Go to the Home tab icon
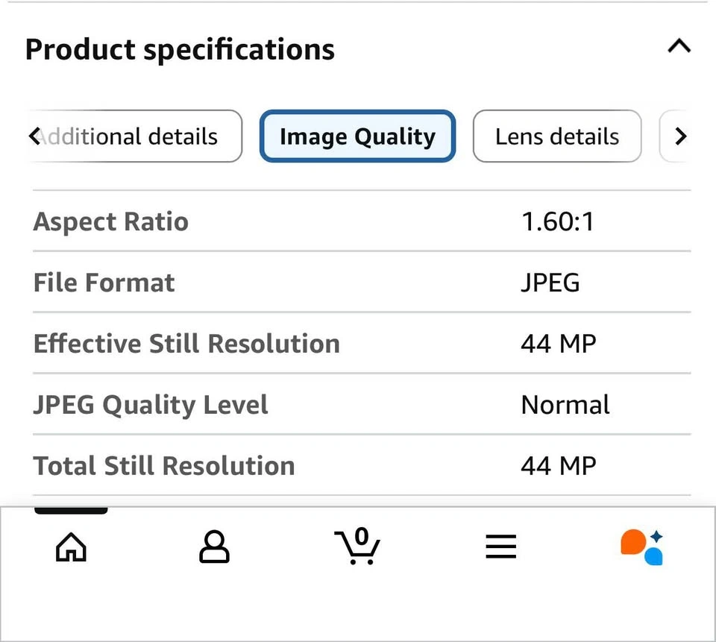Image resolution: width=716 pixels, height=642 pixels. [72, 548]
